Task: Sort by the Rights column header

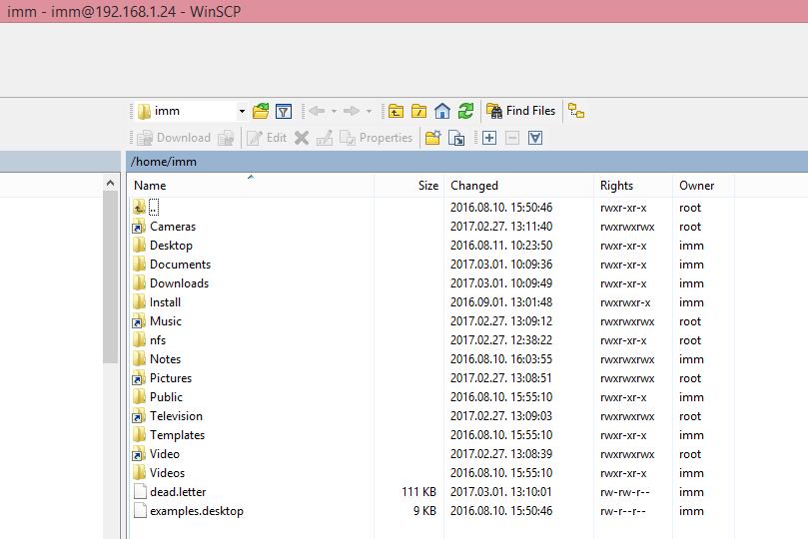Action: coord(633,186)
